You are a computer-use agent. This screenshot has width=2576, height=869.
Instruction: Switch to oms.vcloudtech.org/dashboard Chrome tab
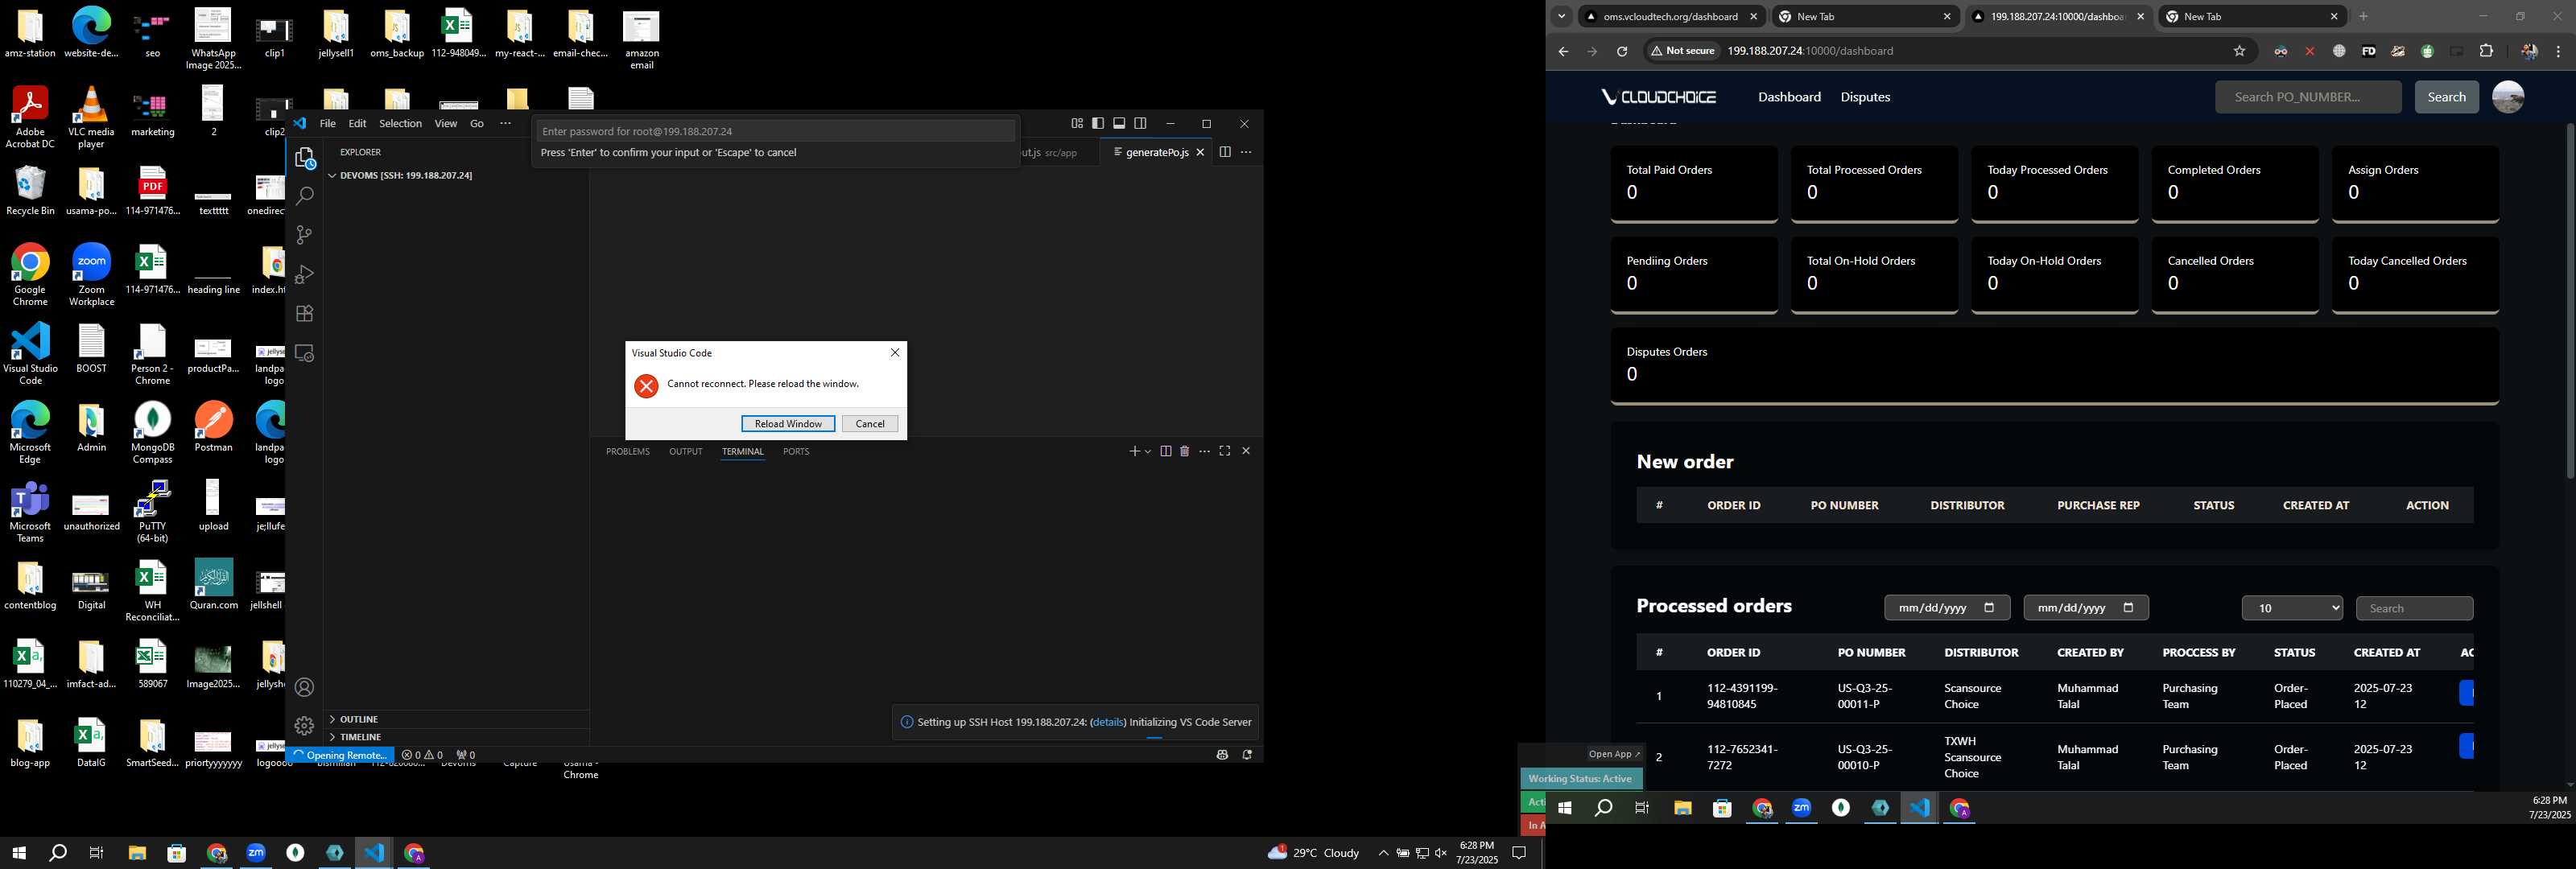coord(1670,16)
